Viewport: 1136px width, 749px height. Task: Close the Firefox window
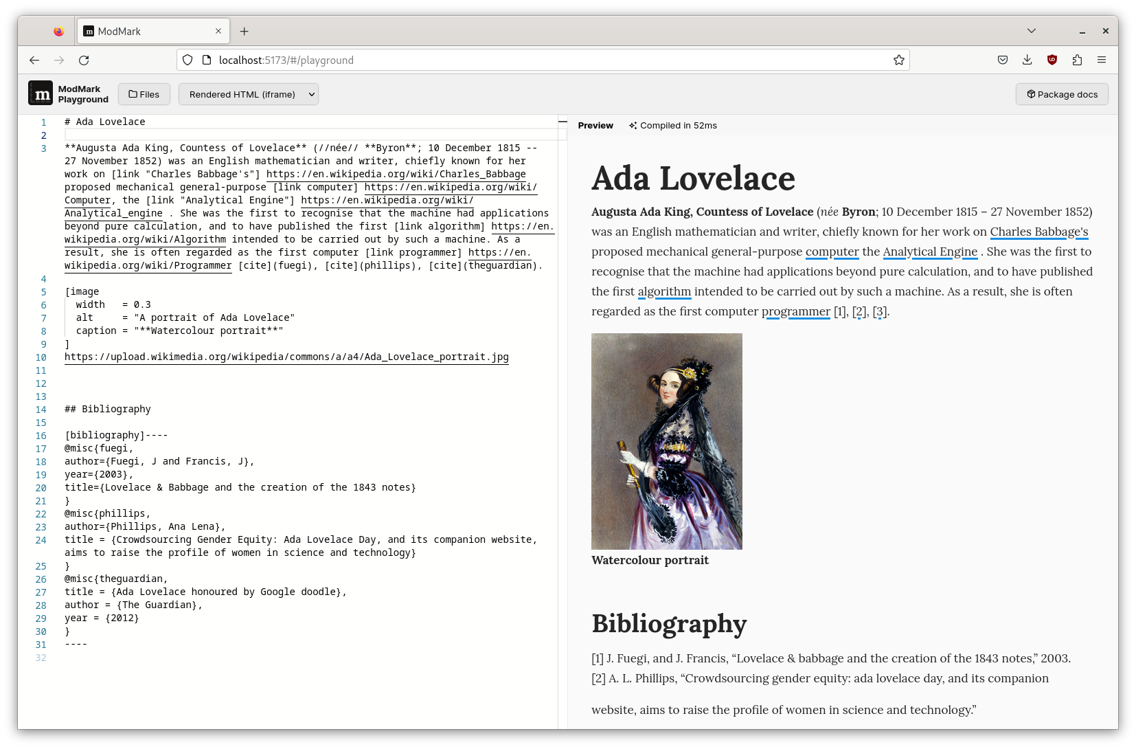click(x=1106, y=31)
